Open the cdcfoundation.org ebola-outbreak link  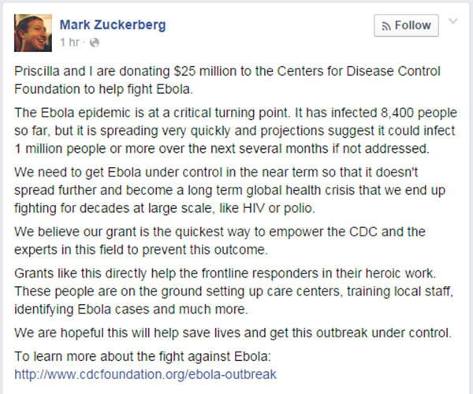145,374
